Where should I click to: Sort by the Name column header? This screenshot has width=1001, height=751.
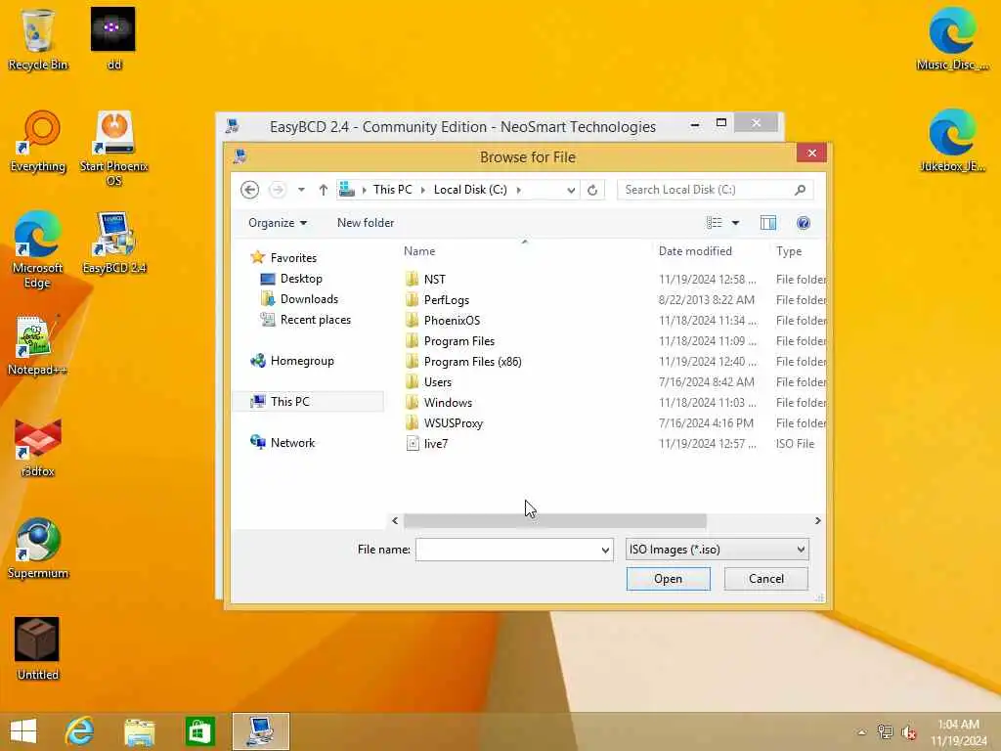click(x=419, y=251)
